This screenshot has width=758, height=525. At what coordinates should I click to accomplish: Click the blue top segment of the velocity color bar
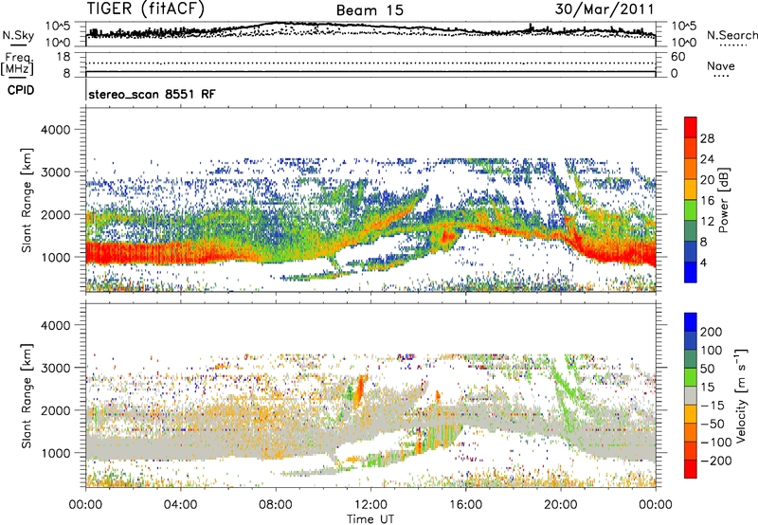[691, 322]
